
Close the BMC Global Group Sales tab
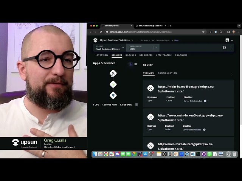(165, 26)
